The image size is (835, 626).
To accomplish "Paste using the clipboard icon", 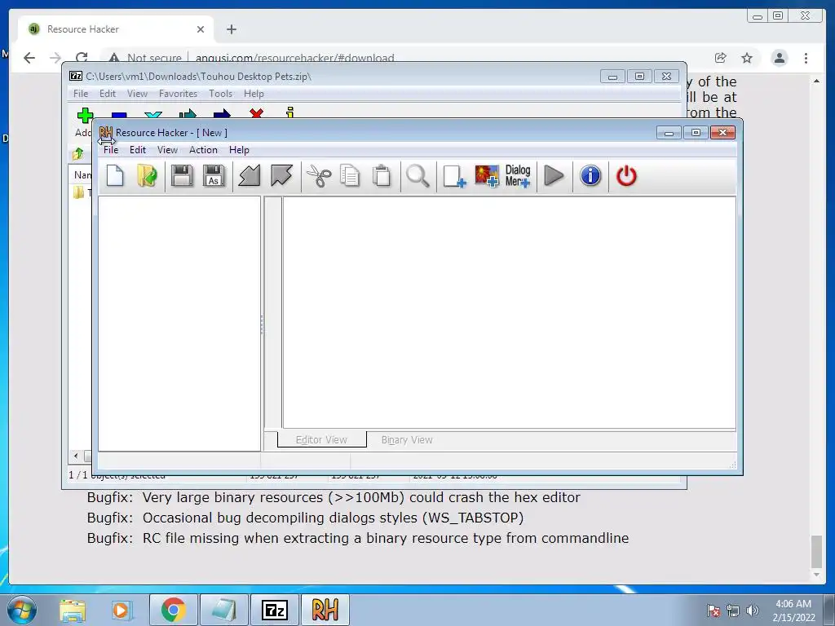I will (x=382, y=176).
